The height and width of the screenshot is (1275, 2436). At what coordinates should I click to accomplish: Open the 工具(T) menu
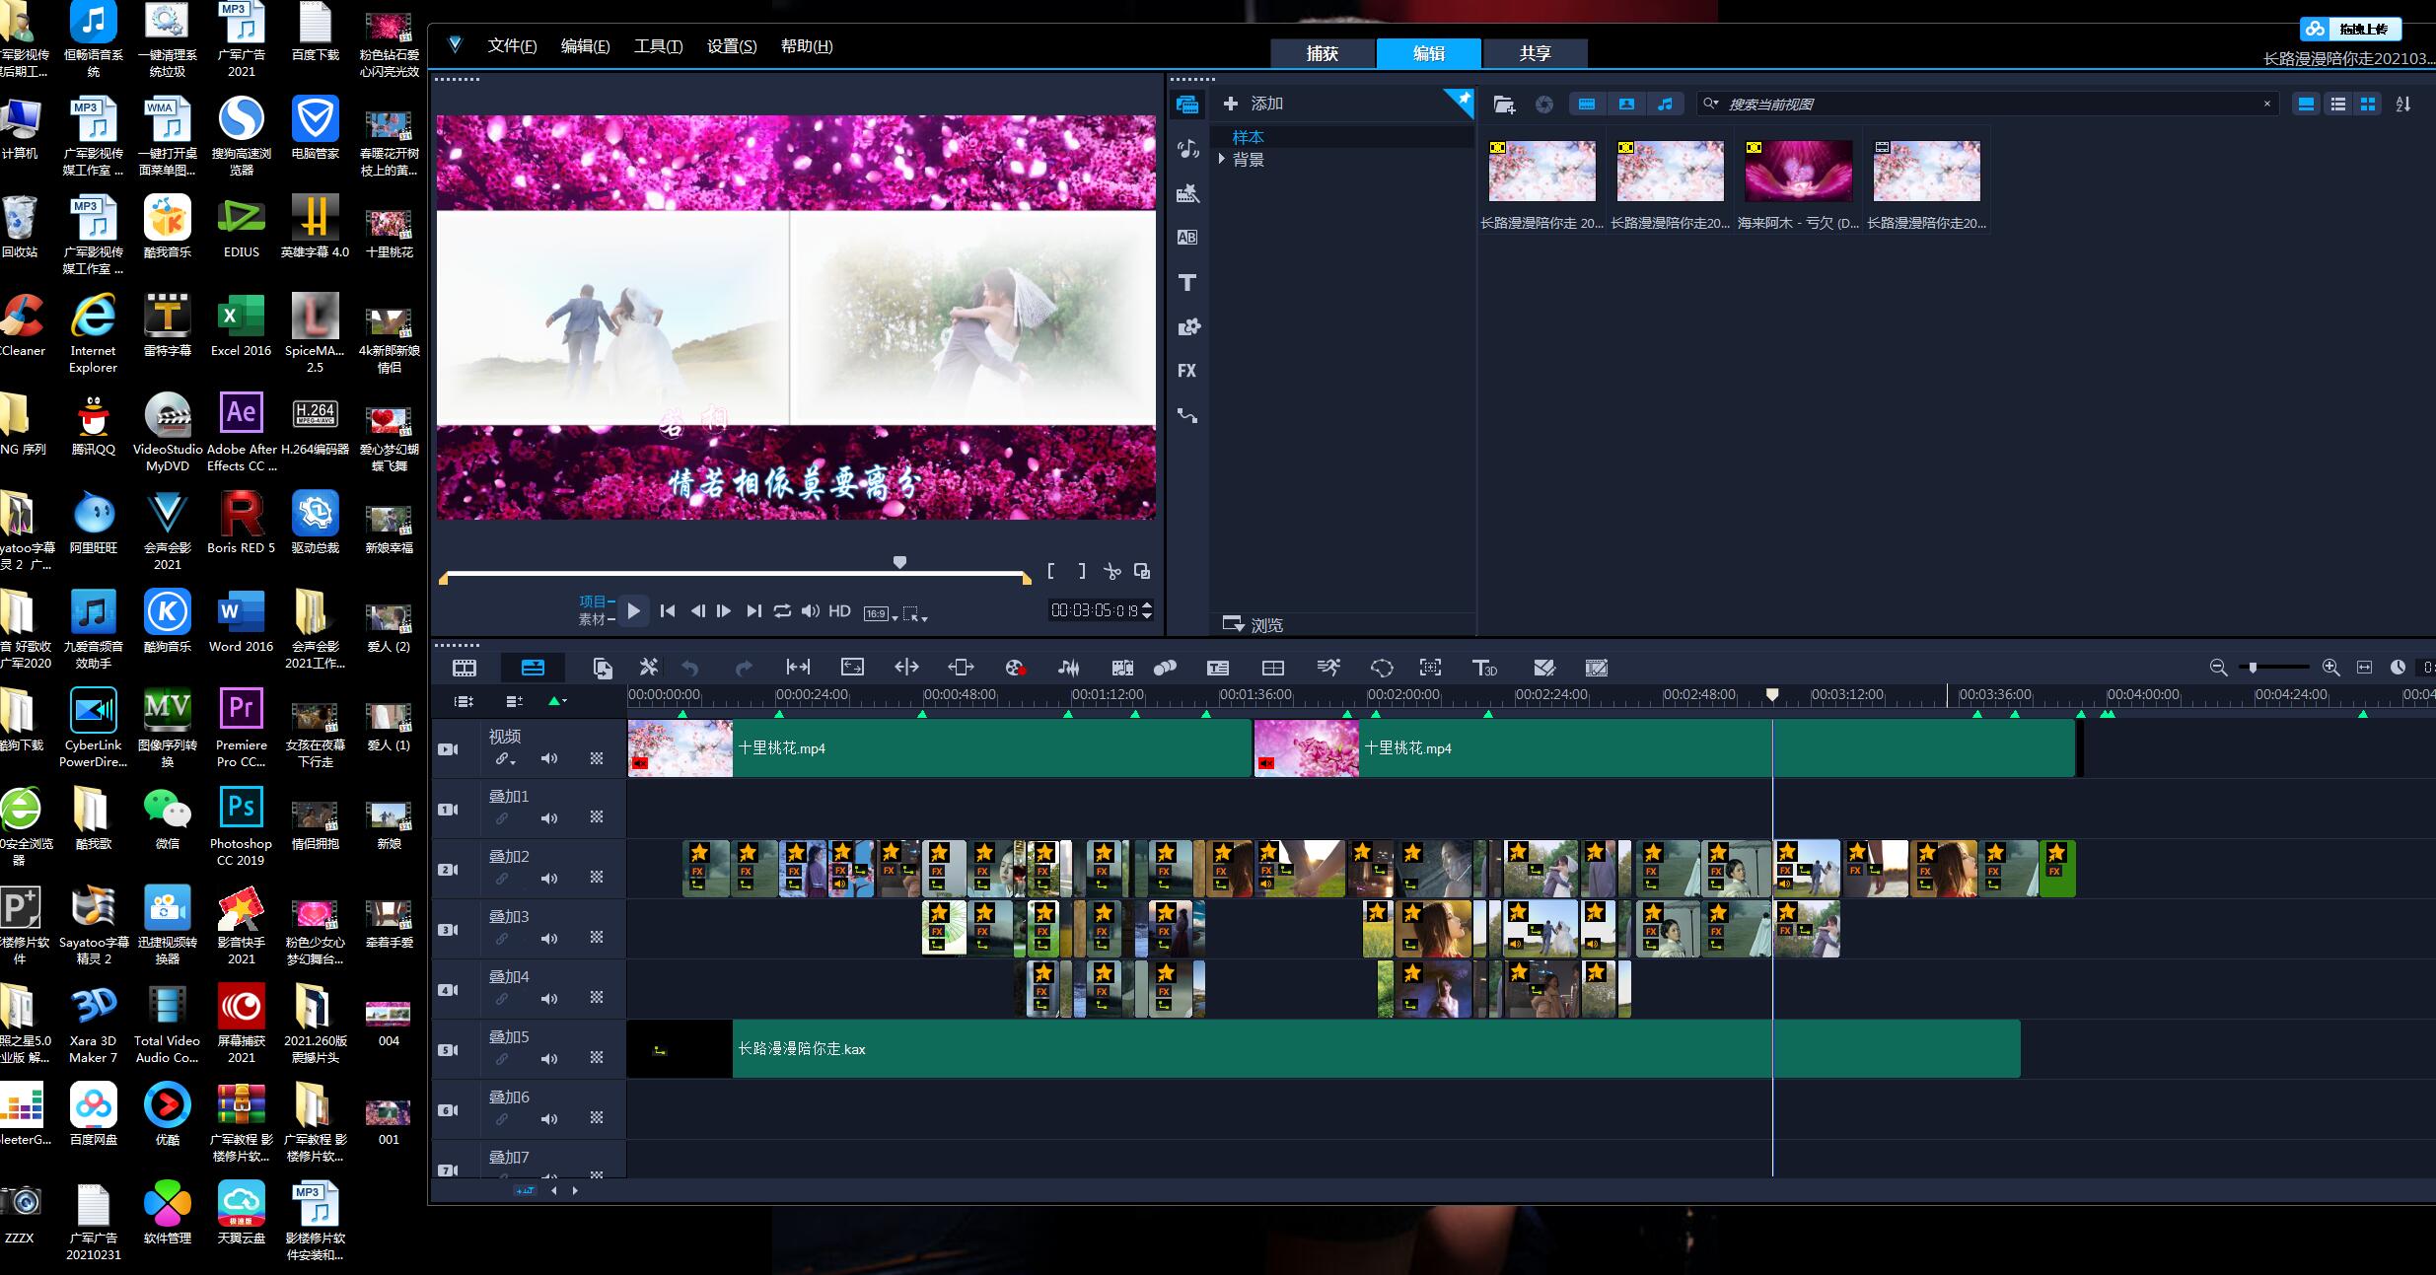point(658,46)
